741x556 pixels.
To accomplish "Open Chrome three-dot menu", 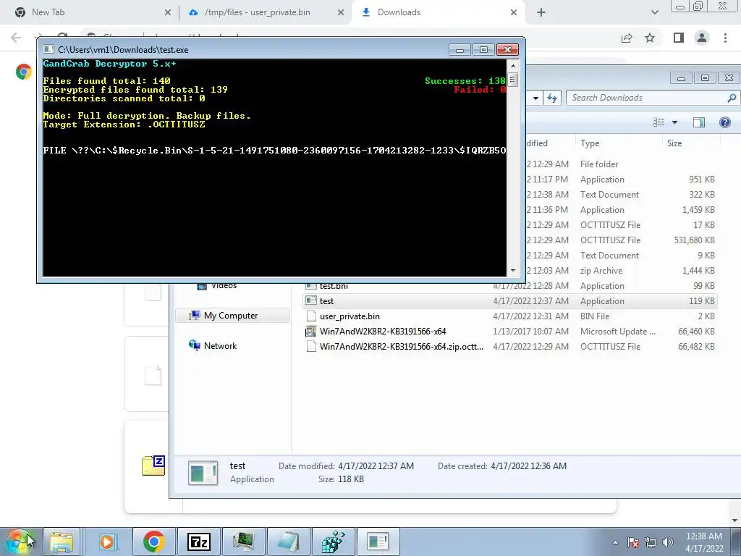I will pyautogui.click(x=725, y=38).
